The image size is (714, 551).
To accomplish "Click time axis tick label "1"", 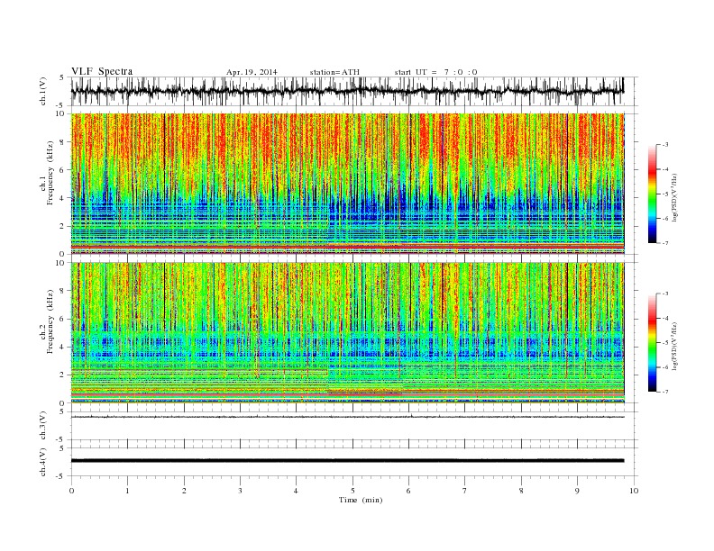I will coord(127,491).
